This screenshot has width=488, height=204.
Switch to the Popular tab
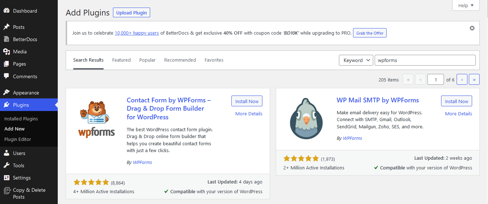click(147, 60)
